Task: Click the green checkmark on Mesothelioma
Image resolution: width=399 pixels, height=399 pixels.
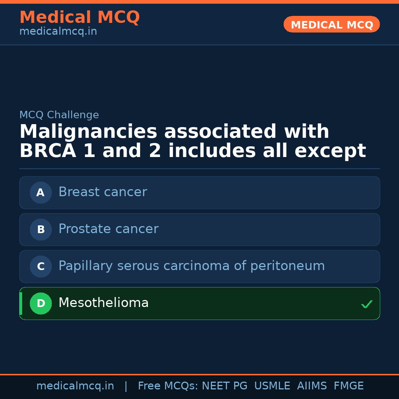Action: (366, 304)
